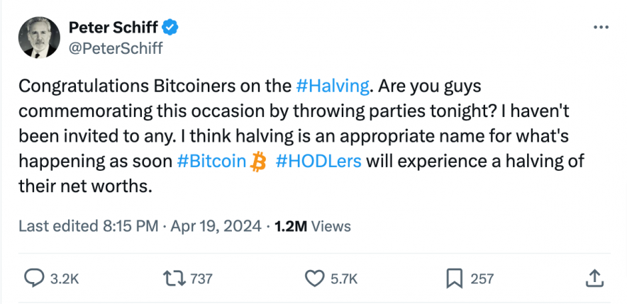
Task: Click the 737 reposts count
Action: [202, 278]
